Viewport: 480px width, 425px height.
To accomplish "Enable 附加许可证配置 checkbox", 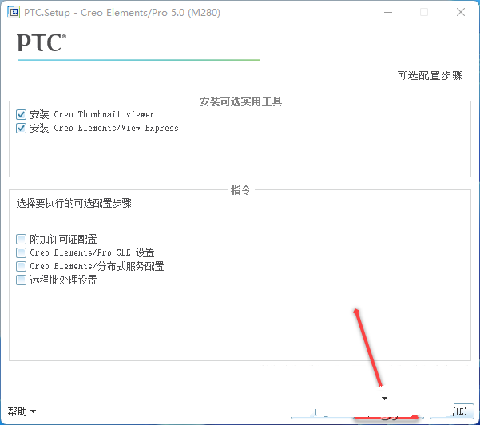I will coord(21,239).
